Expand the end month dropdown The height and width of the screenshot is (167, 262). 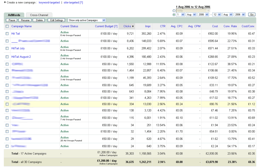pyautogui.click(x=227, y=15)
